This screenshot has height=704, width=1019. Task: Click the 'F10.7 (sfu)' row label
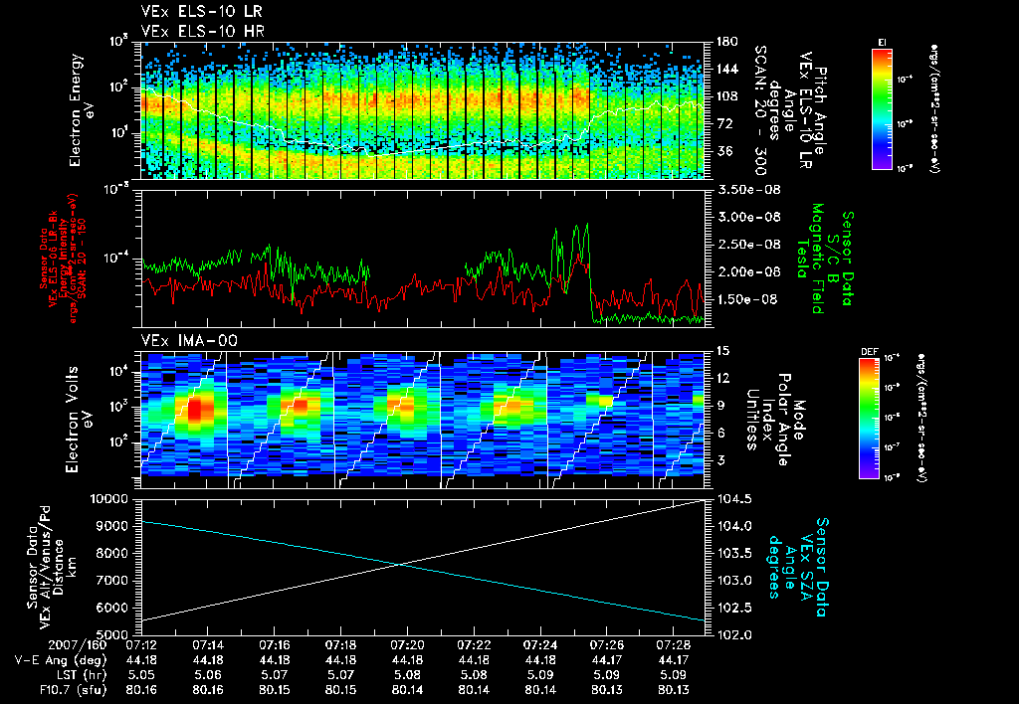(x=72, y=690)
